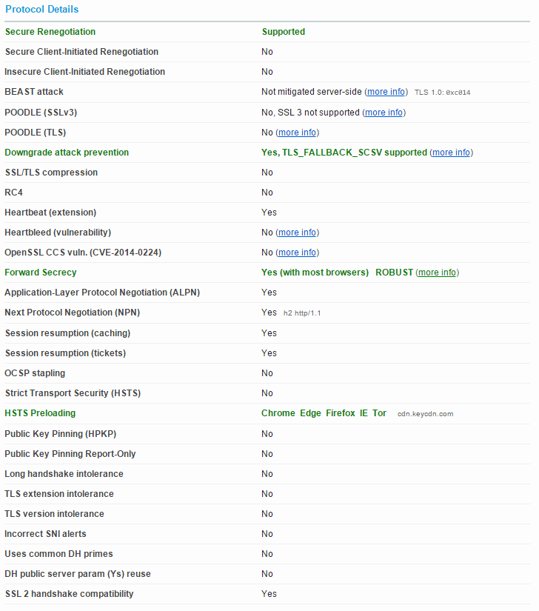Click OpenSSL CCS vuln. (CVE-2014-0224) label
539x611 pixels.
point(83,253)
